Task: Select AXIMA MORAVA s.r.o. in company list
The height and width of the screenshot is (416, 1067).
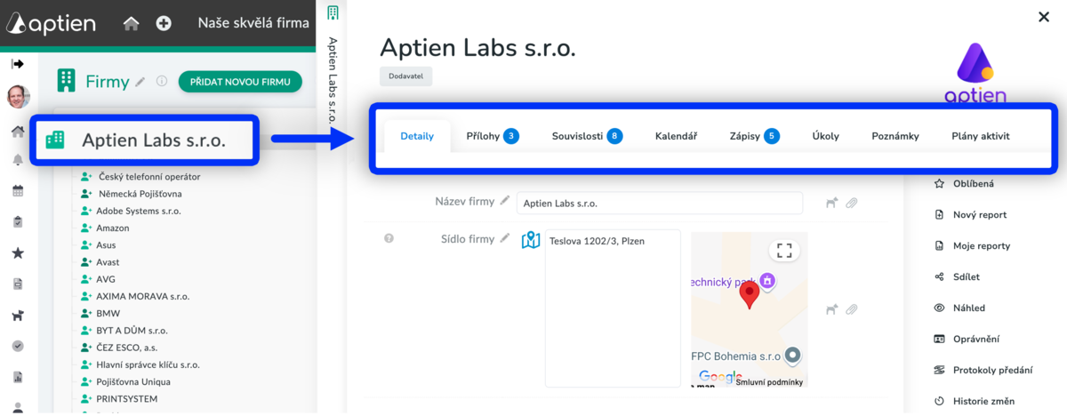Action: tap(142, 296)
